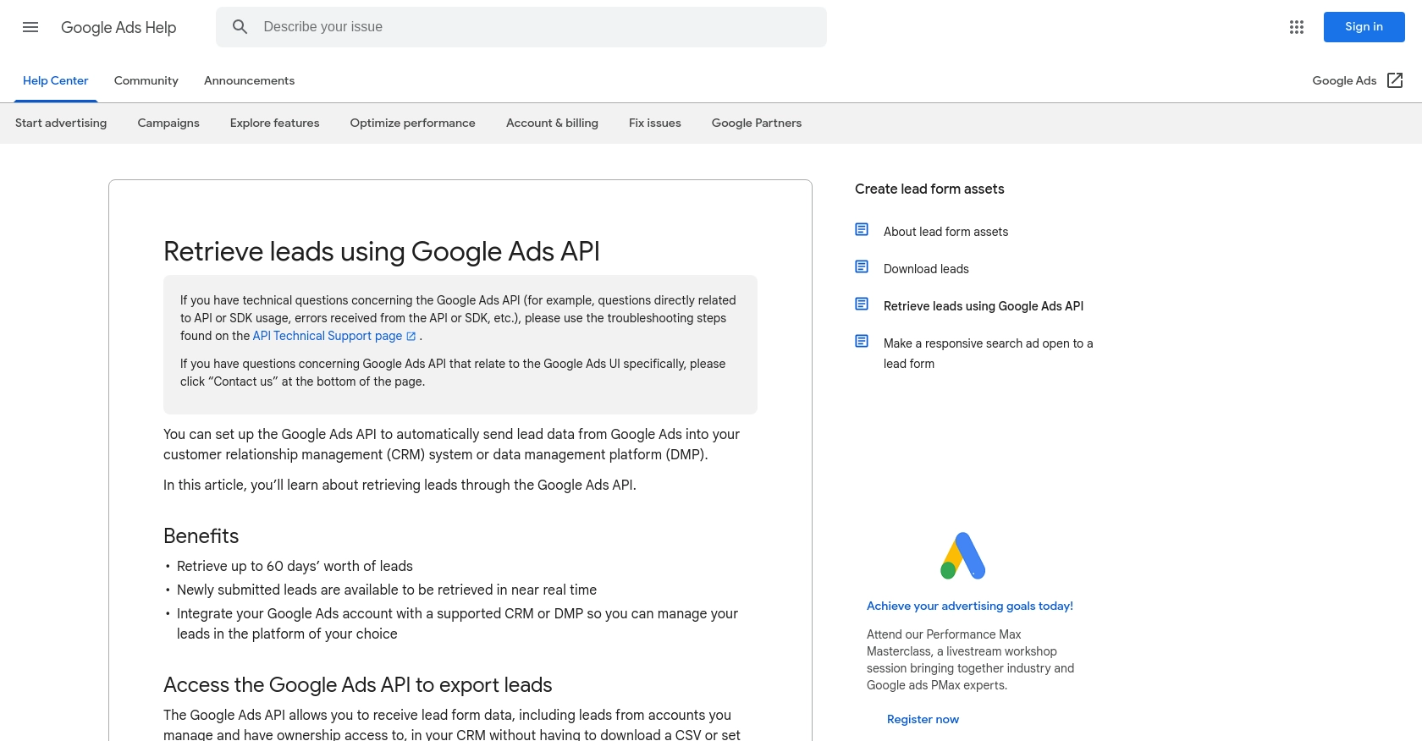Click the article icon beside Make a responsive search ad
The height and width of the screenshot is (741, 1422).
862,341
